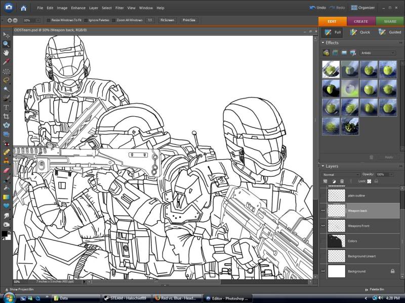Open the Layer menu
Screen dimensions: 405x303
(x=94, y=8)
